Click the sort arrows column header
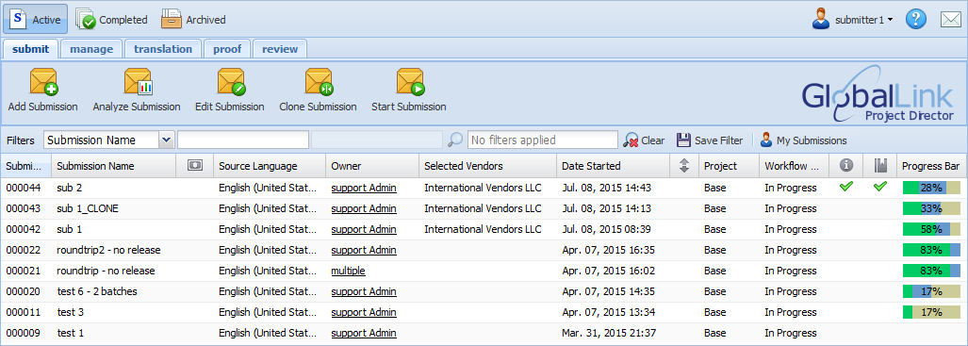The height and width of the screenshot is (346, 968). (x=684, y=166)
